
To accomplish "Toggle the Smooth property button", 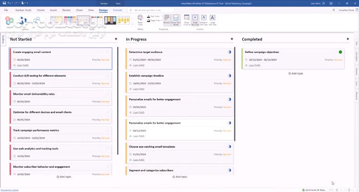I will [x=167, y=19].
